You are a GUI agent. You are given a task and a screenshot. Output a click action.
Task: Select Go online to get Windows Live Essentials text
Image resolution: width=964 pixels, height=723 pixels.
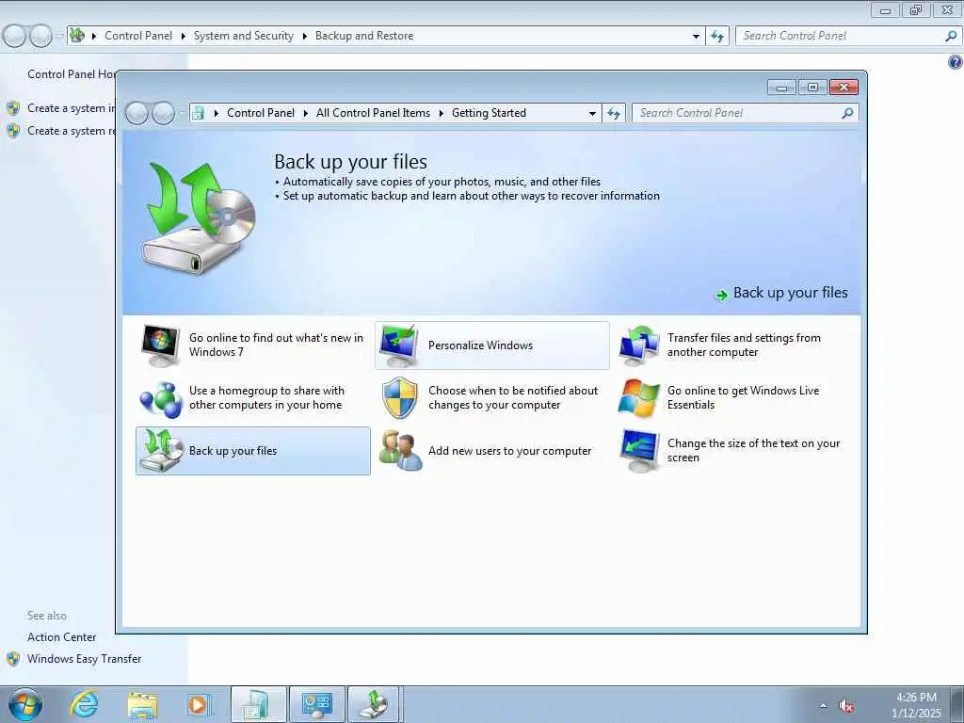744,398
